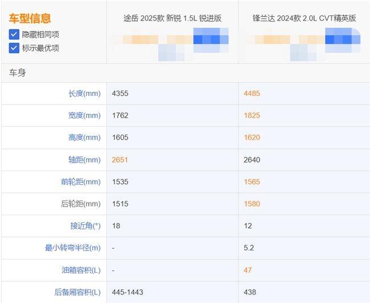Select approach angle value 18

(x=116, y=226)
